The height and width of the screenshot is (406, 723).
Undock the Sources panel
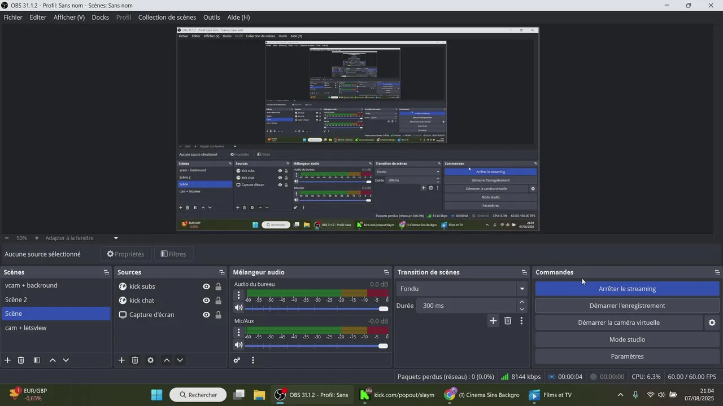tap(222, 272)
